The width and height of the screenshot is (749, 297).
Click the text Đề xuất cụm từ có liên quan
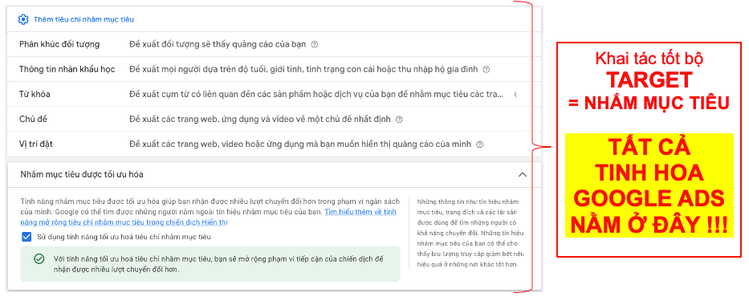click(x=316, y=94)
